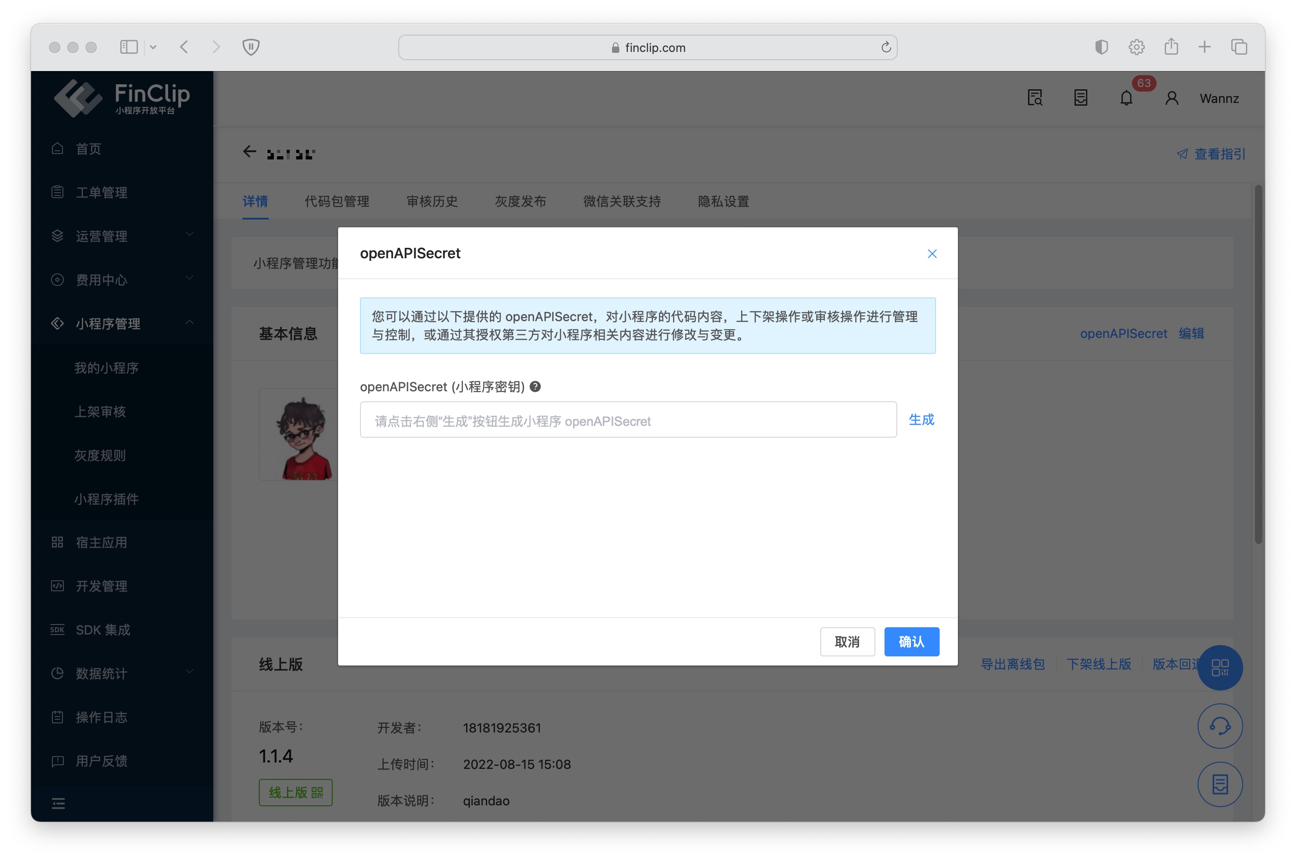
Task: Click the help question mark beside openAPISecret label
Action: pyautogui.click(x=535, y=387)
